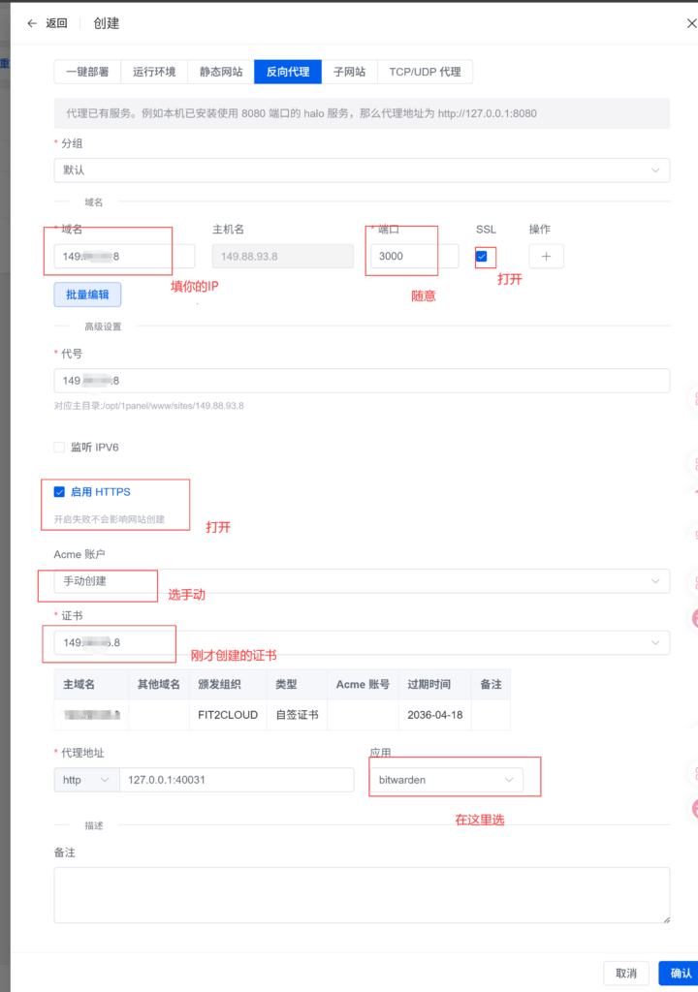Click the 其他域名 column header
Image resolution: width=698 pixels, height=992 pixels.
tap(159, 685)
